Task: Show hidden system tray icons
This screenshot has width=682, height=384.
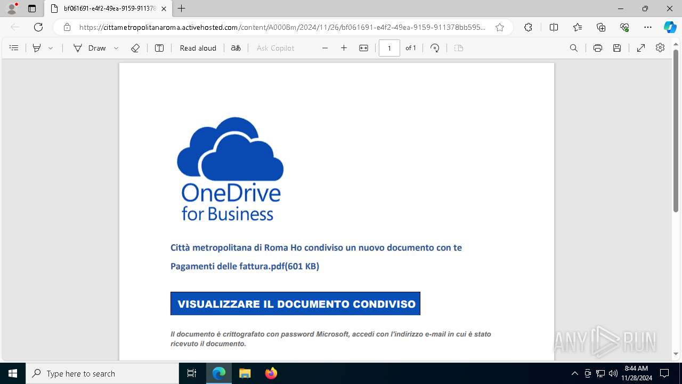Action: 574,373
